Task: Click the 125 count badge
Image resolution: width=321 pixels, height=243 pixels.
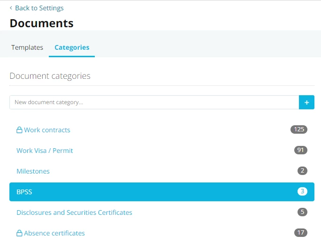Action: coord(298,129)
